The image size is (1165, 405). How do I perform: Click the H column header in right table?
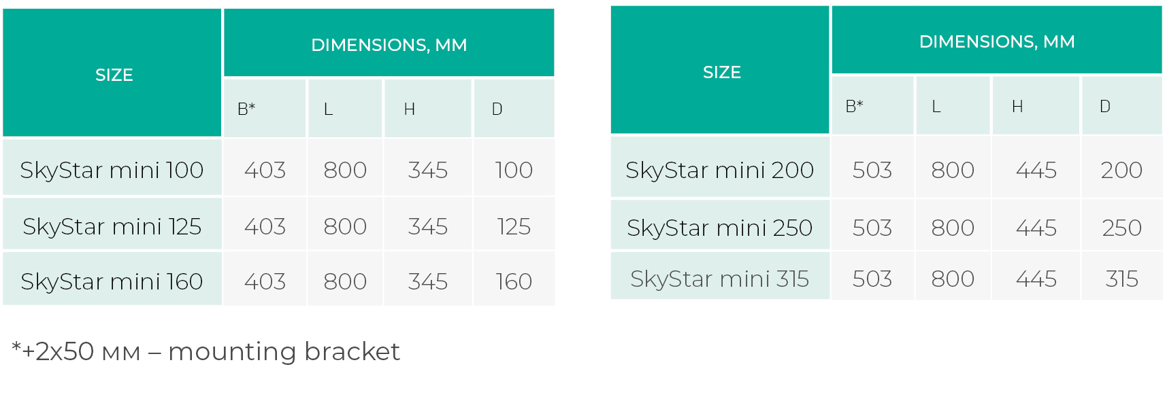click(x=1017, y=106)
